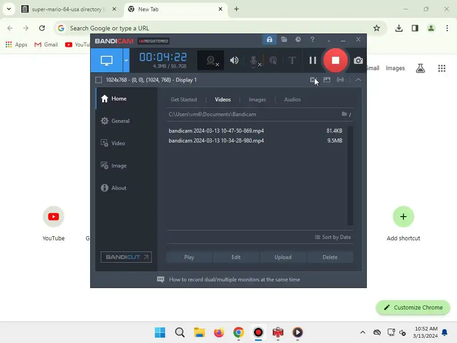Switch to super-mario-64-usa directory tab

(69, 9)
